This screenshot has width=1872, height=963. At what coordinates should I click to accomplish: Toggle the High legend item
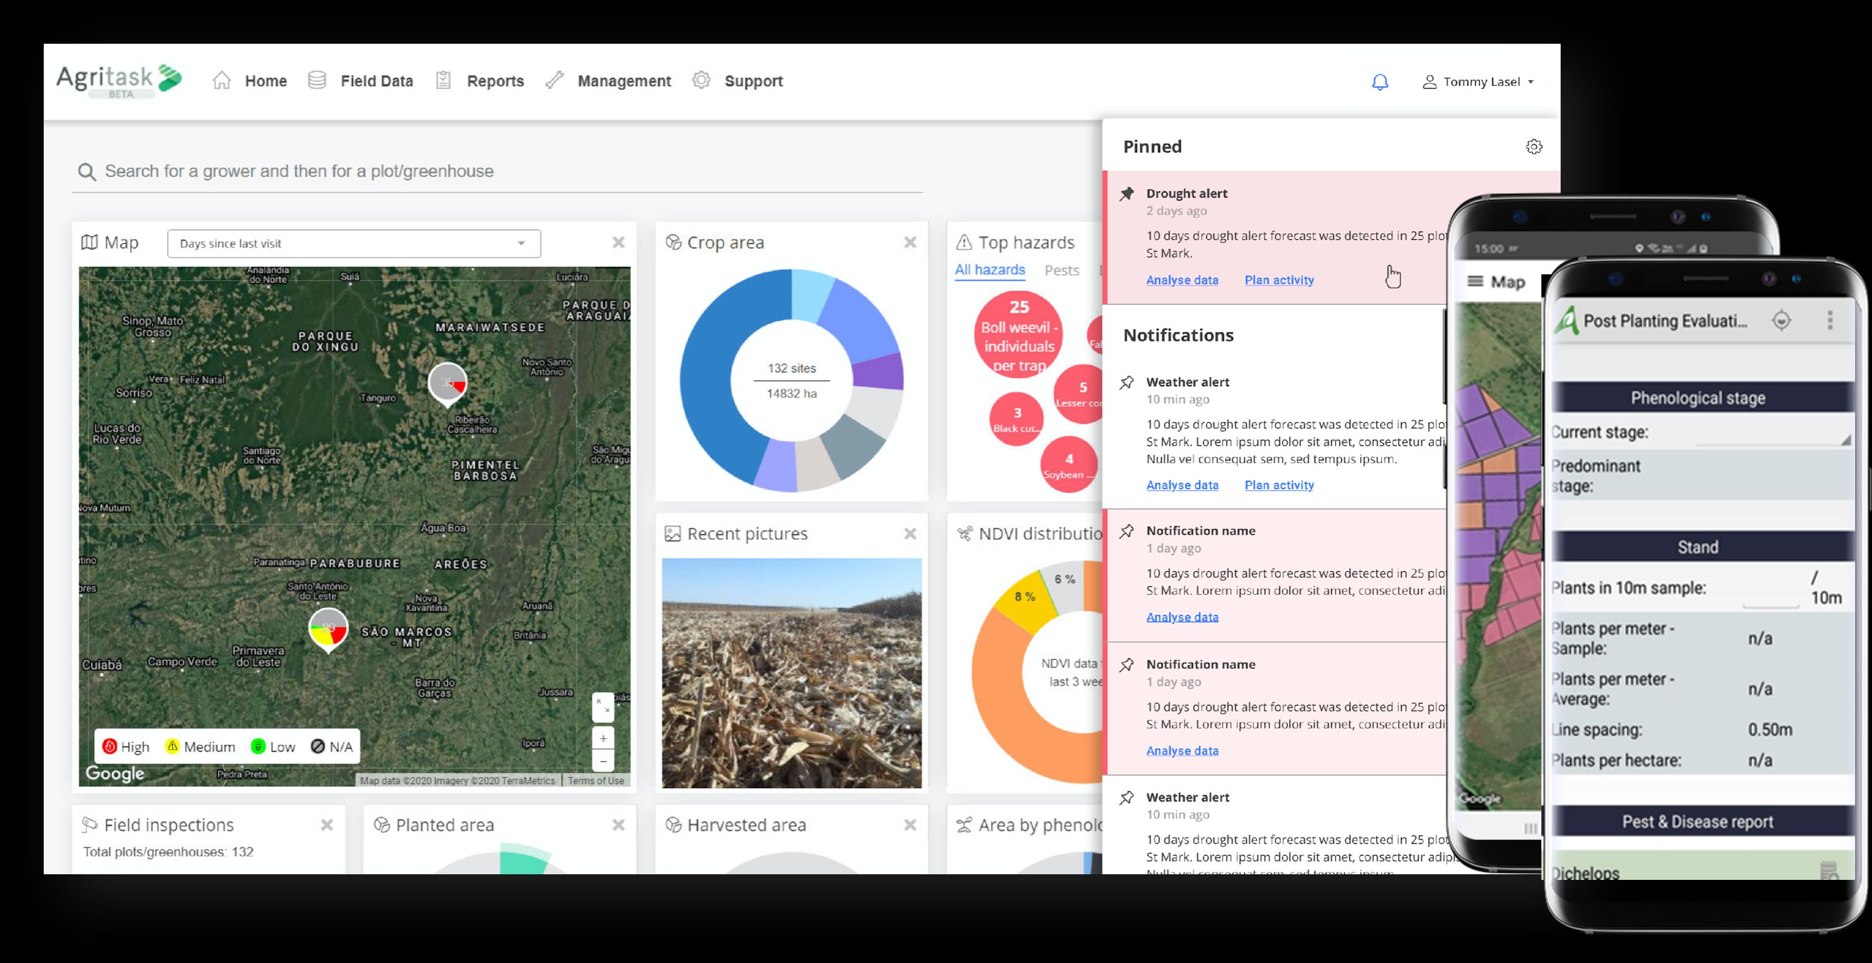(126, 747)
